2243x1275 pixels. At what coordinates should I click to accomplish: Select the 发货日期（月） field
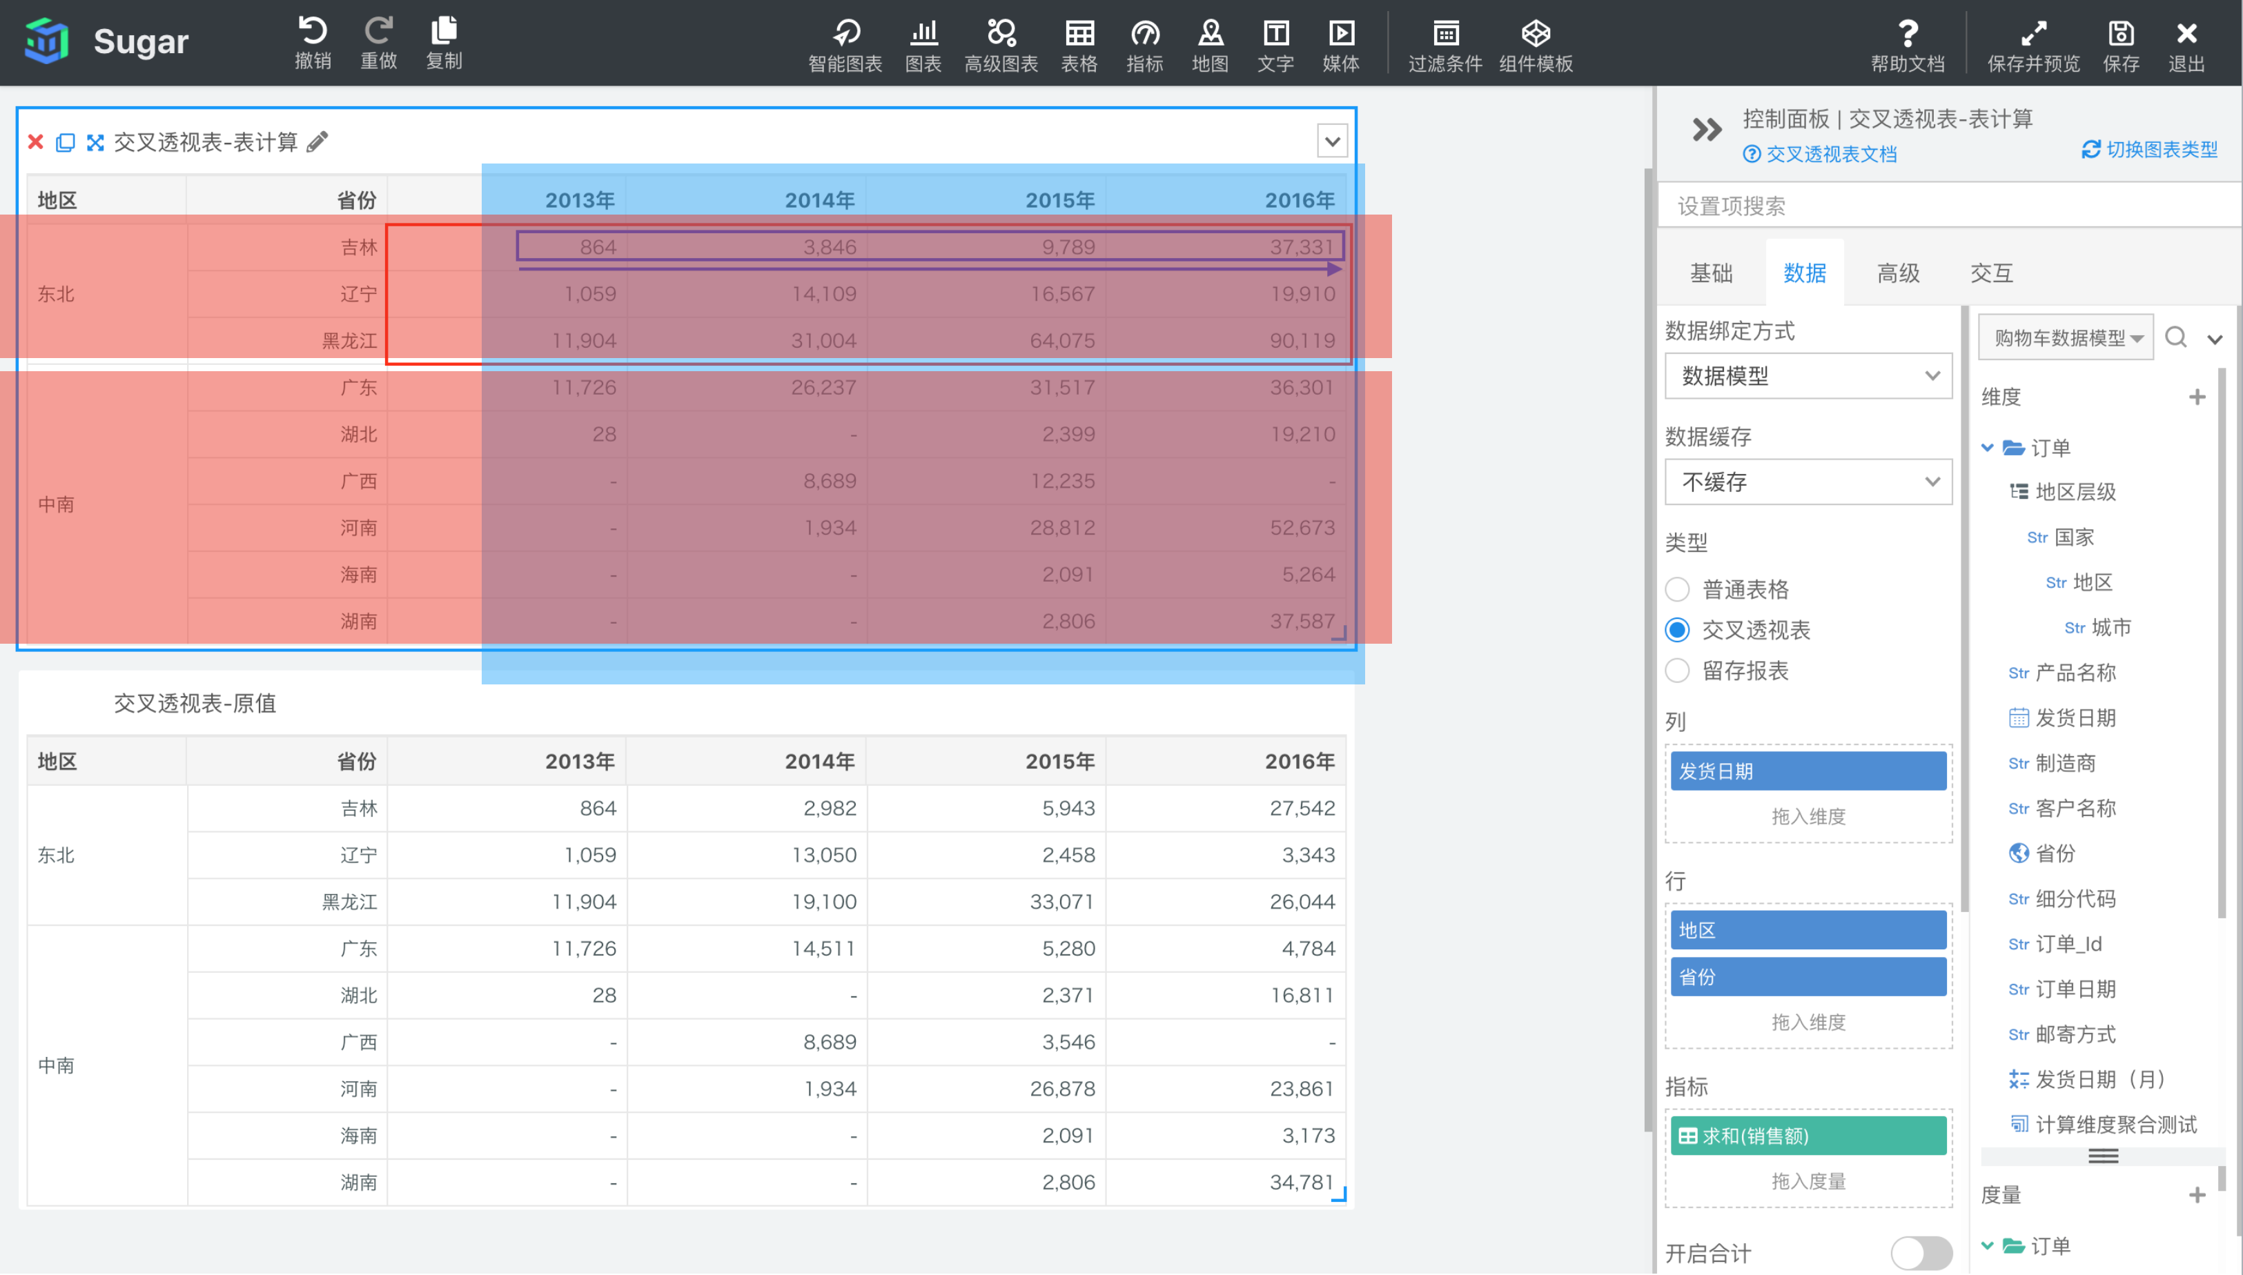[2089, 1079]
